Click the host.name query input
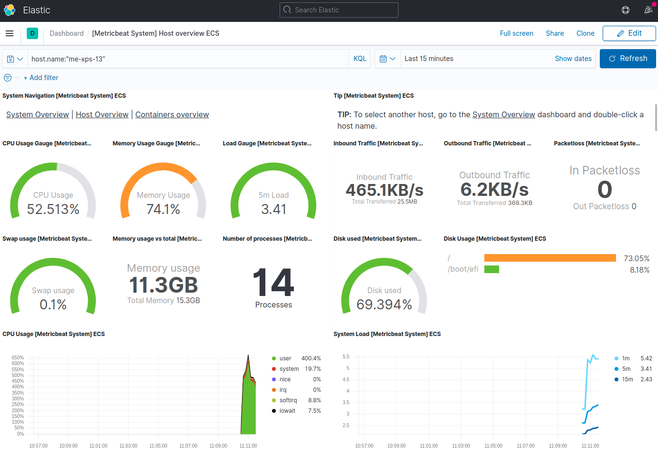 (188, 59)
